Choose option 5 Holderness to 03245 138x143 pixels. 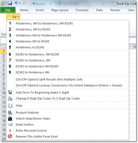click(x=68, y=47)
